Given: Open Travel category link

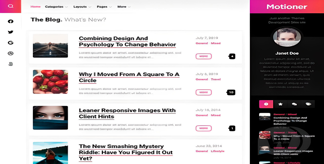Looking at the screenshot, I should click(x=216, y=79).
